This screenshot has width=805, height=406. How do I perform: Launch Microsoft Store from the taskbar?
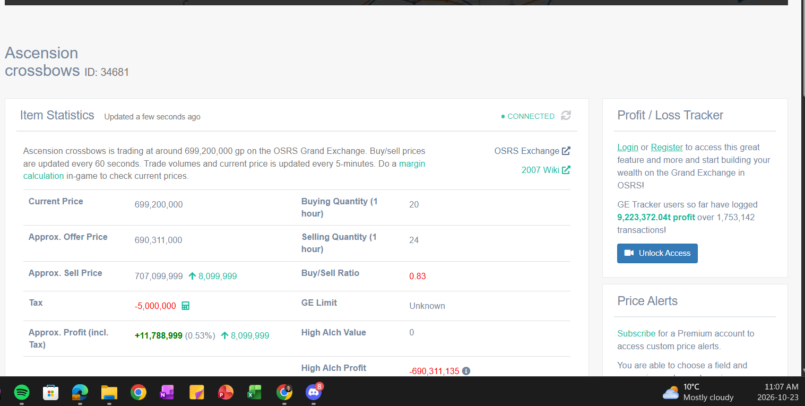point(51,392)
